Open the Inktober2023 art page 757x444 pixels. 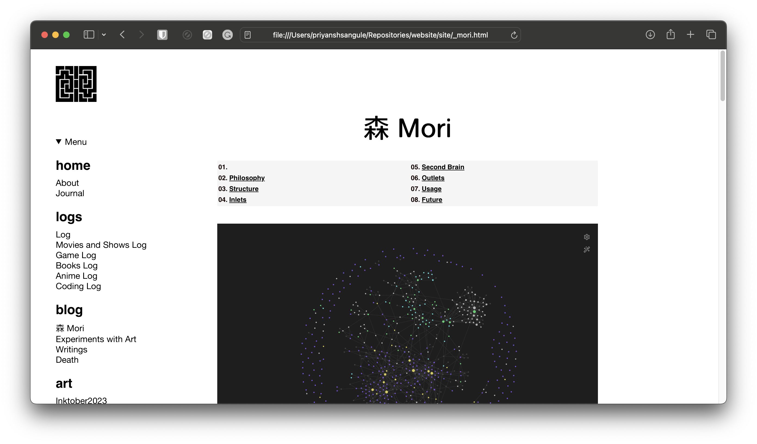pyautogui.click(x=81, y=401)
